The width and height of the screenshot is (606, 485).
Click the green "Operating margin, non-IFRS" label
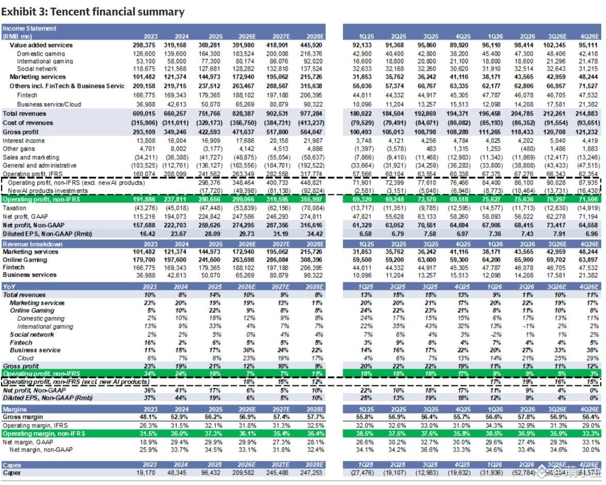[x=44, y=433]
